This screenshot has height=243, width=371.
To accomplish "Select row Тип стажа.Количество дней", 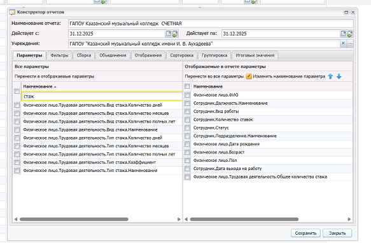I will (x=97, y=138).
